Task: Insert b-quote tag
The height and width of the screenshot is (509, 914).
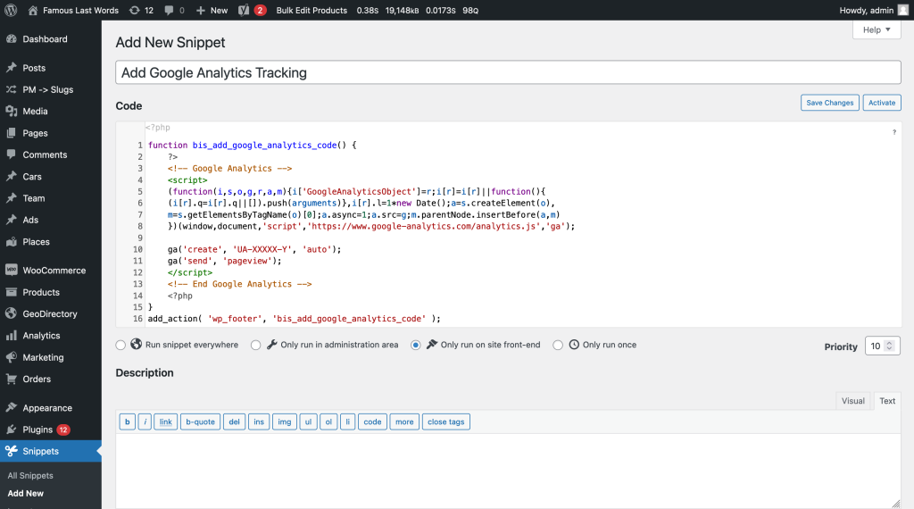Action: 201,421
